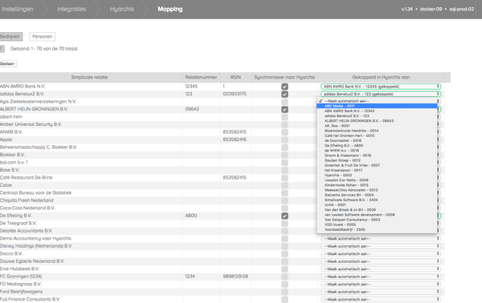Select 'Van Ostayen Consultancy - 0003' option
Screen dimensions: 482x303
point(377,220)
